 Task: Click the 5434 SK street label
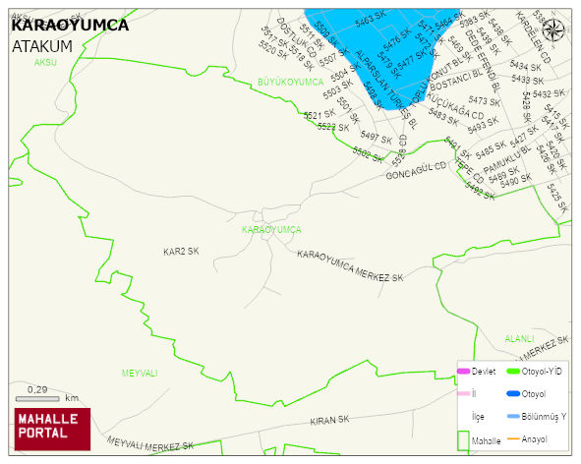coord(525,66)
